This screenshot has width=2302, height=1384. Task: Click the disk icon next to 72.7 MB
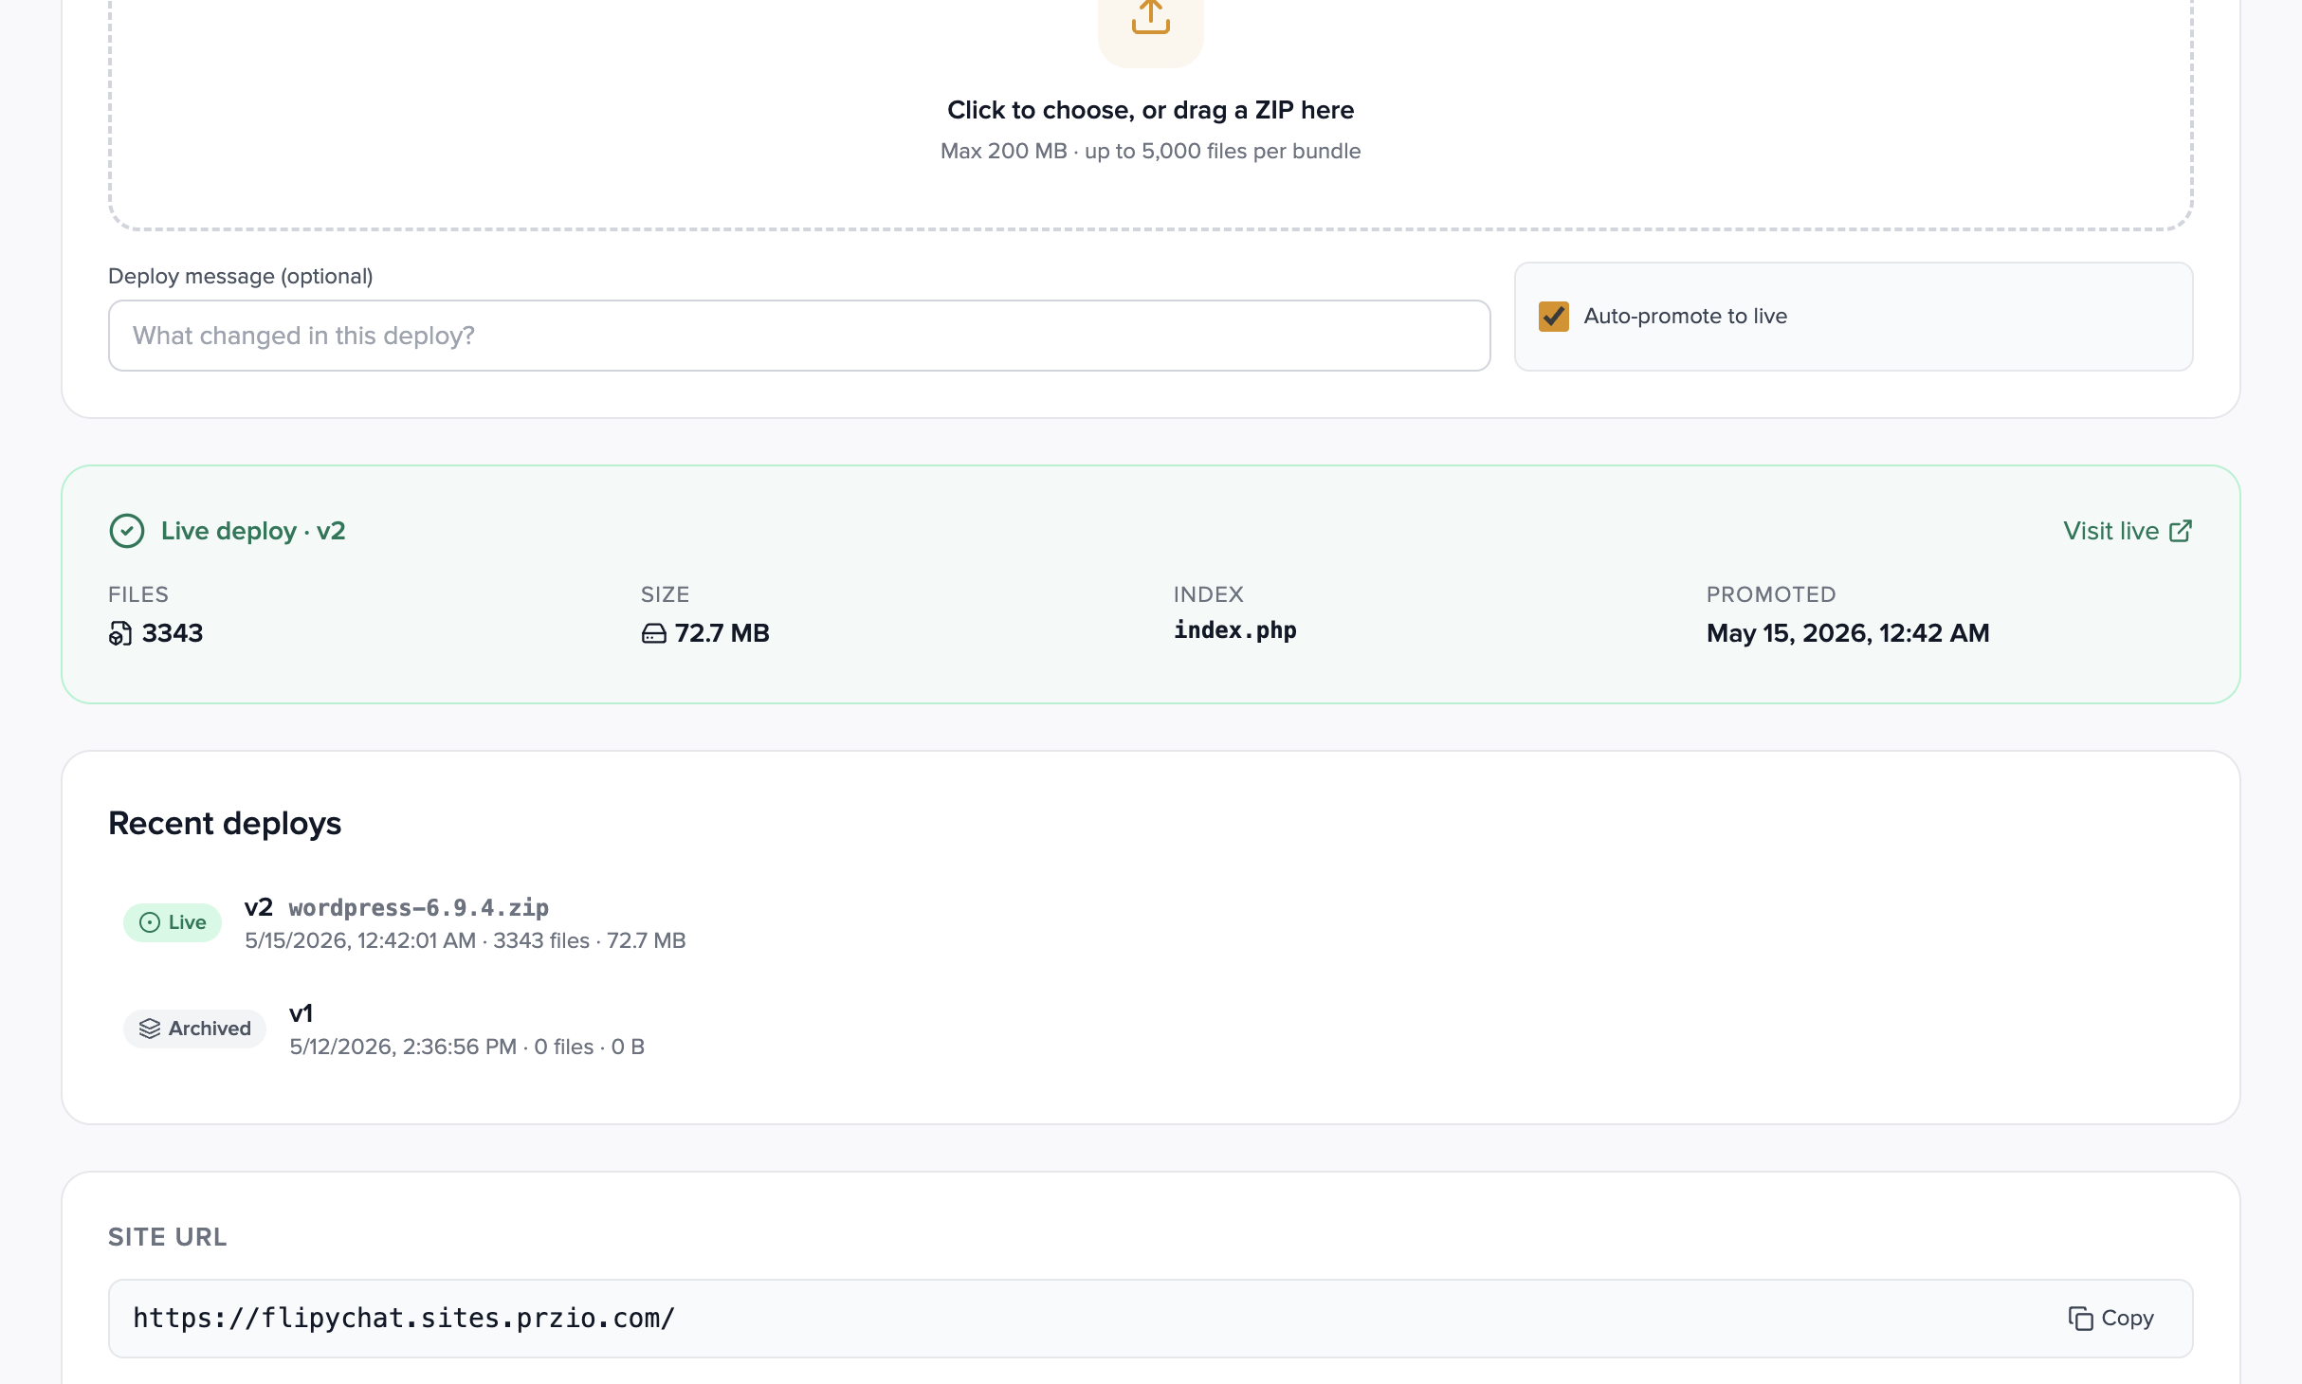(653, 633)
